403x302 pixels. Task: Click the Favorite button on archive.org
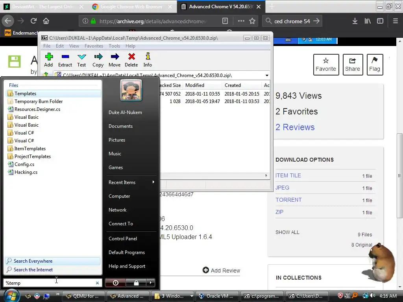click(326, 65)
